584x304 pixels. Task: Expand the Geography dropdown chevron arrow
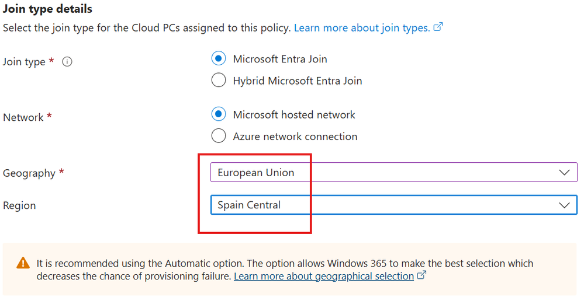(x=564, y=173)
